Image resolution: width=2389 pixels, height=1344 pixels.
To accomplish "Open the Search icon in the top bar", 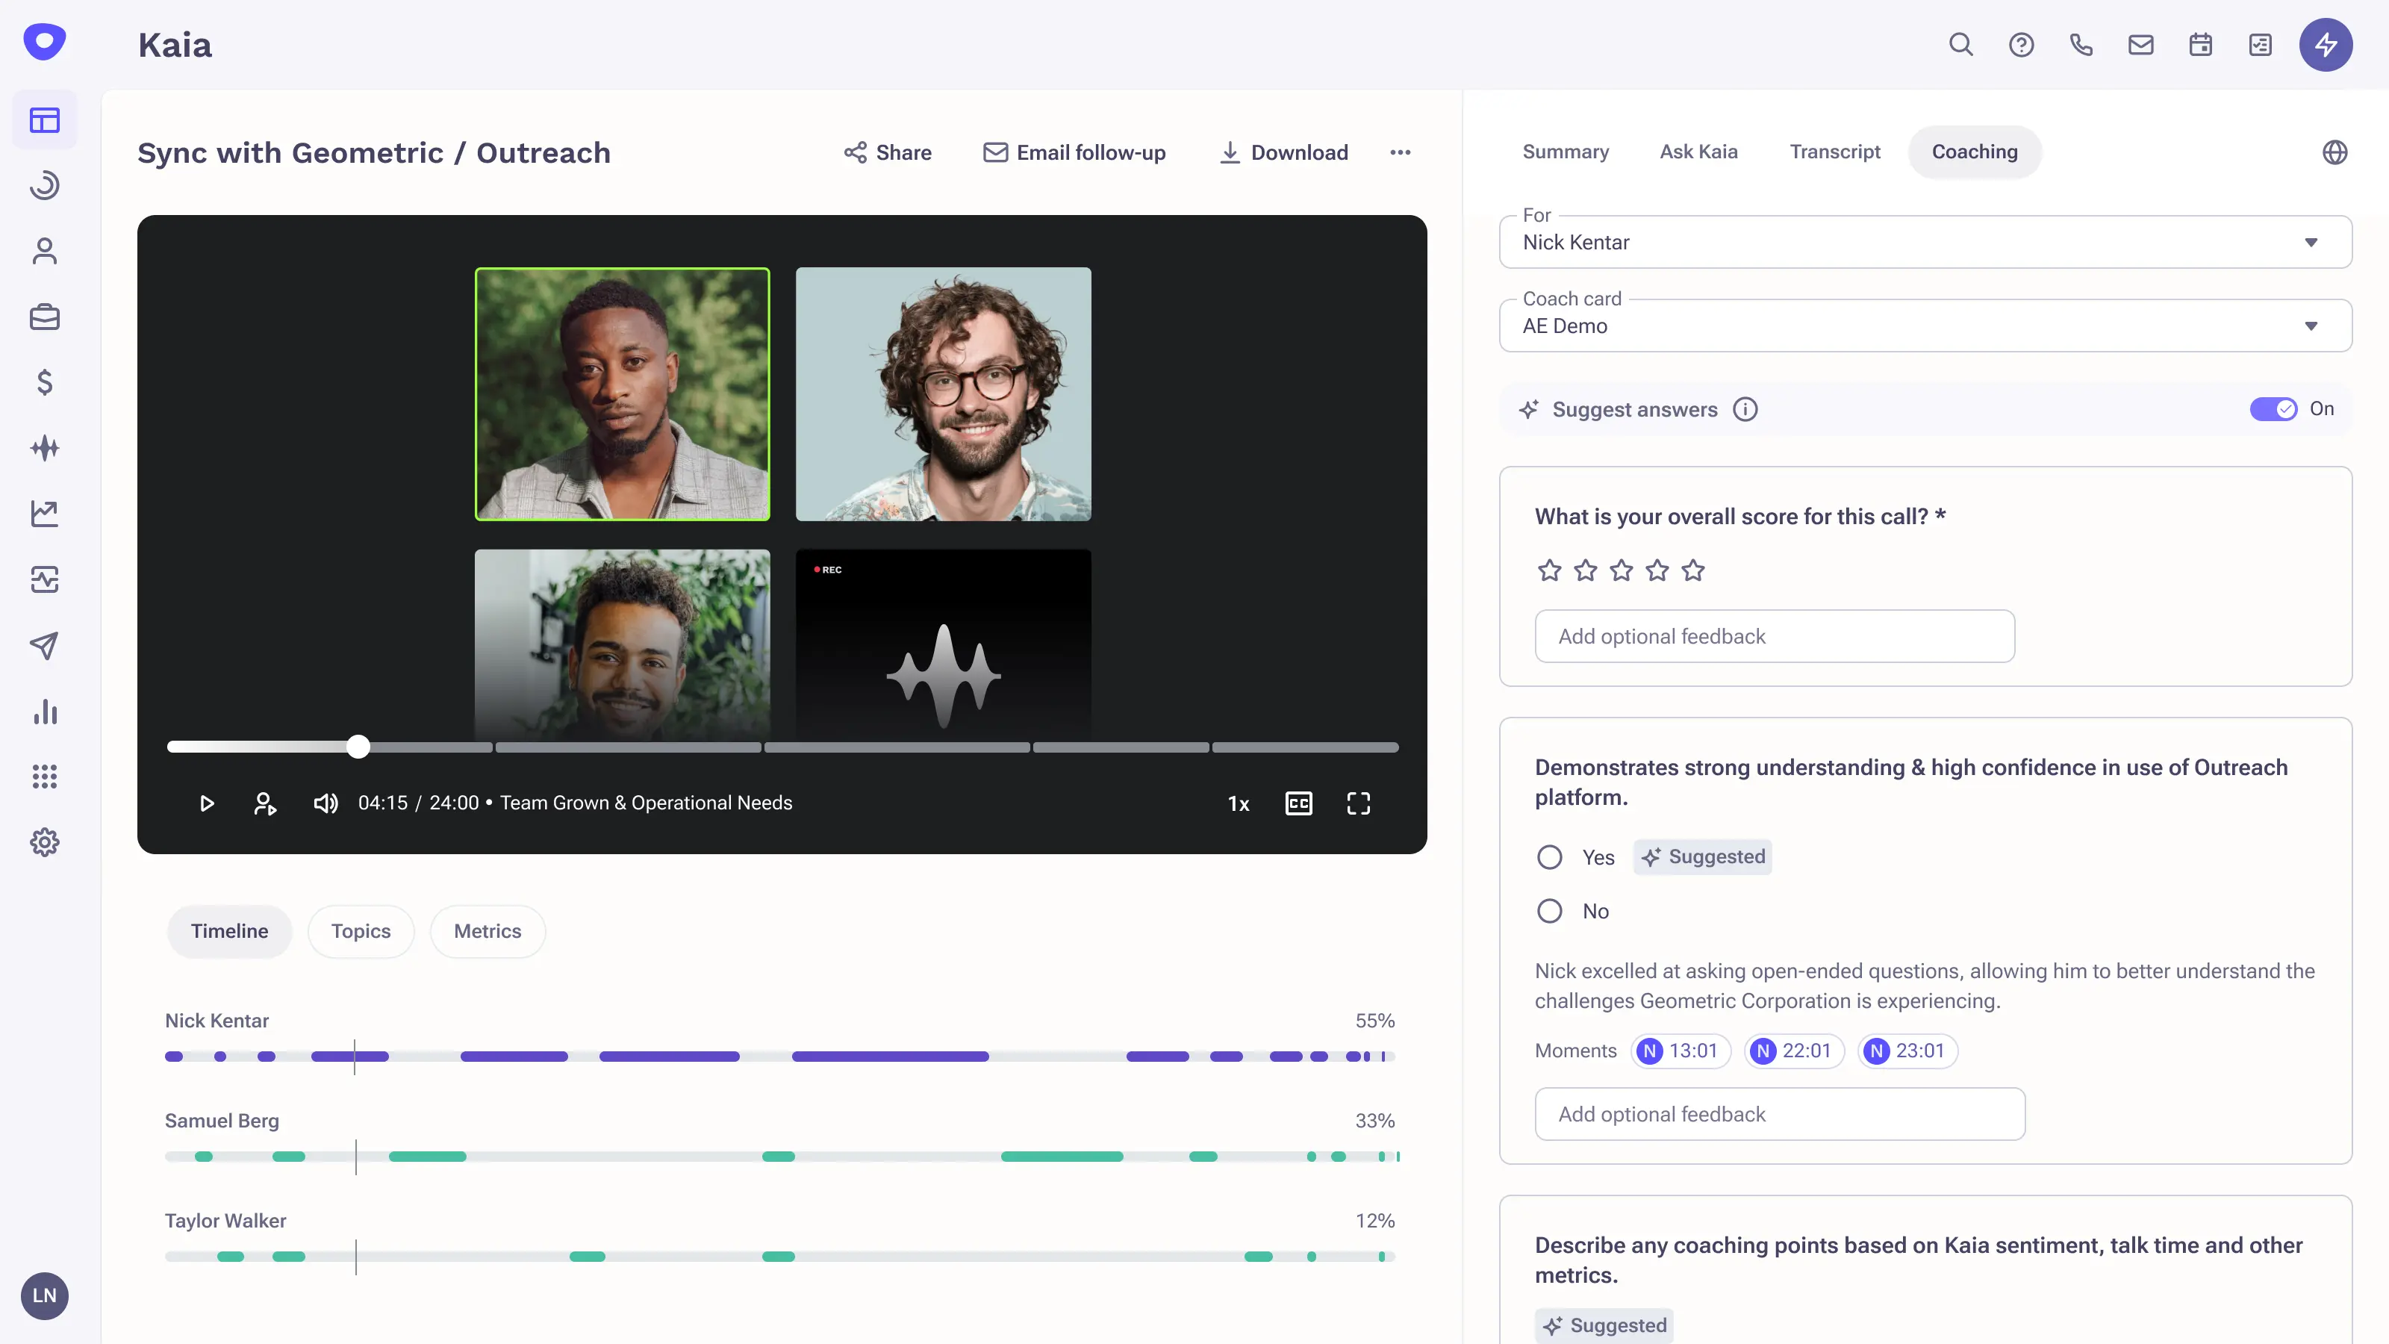I will [x=1960, y=43].
